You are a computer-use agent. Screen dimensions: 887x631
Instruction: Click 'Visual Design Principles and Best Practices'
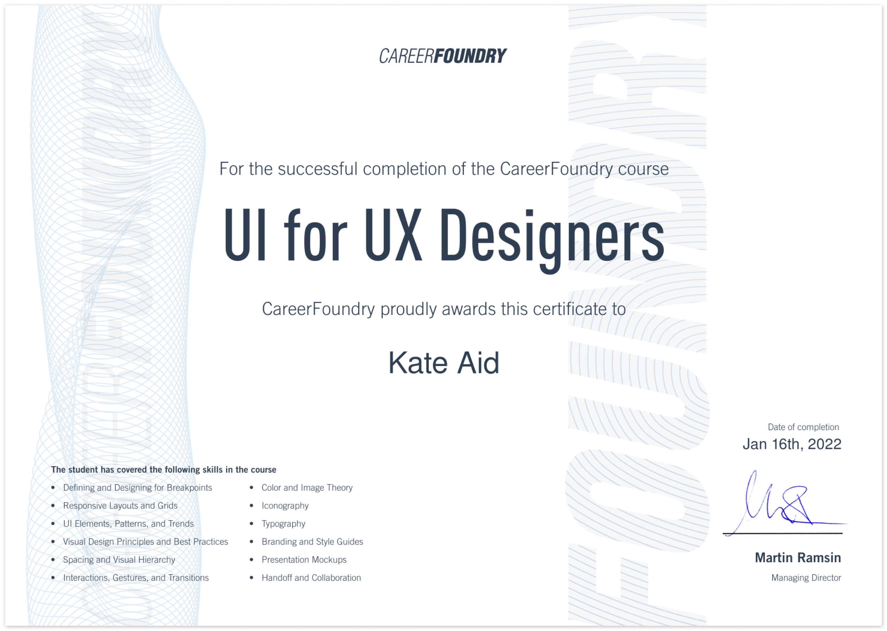click(145, 542)
